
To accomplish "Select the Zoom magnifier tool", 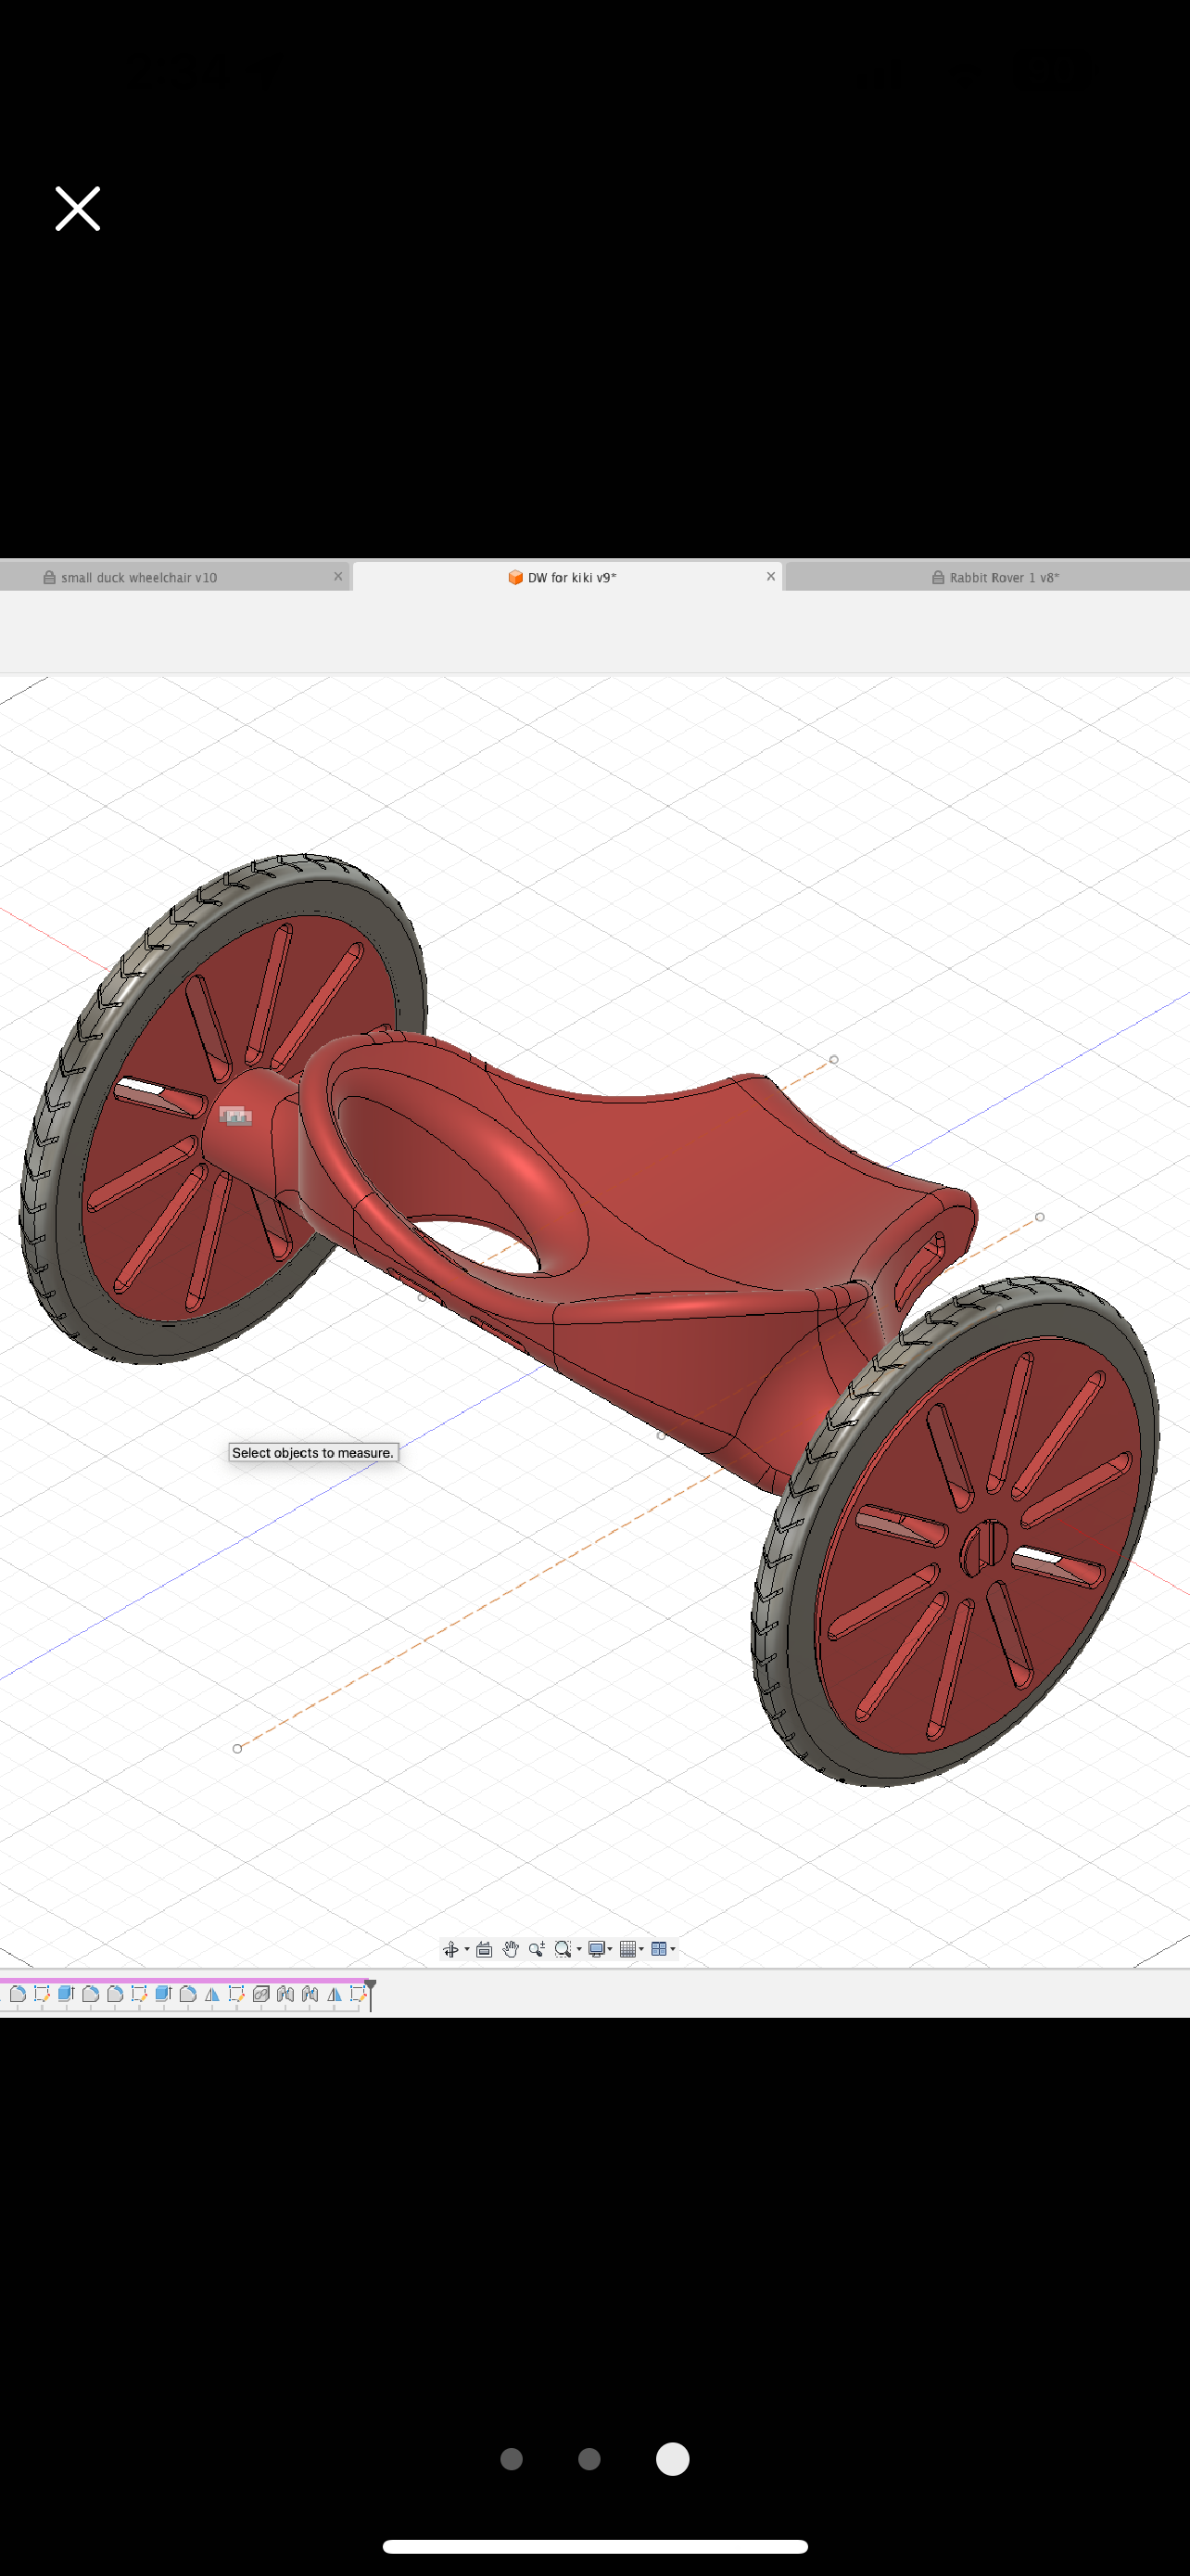I will tap(537, 1949).
